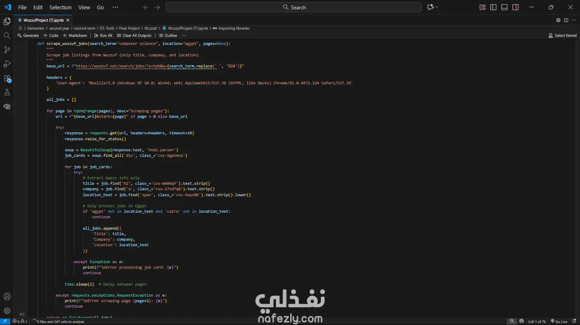Click the 'time.sleep(2)' code line
This screenshot has width=580, height=325.
click(x=79, y=284)
